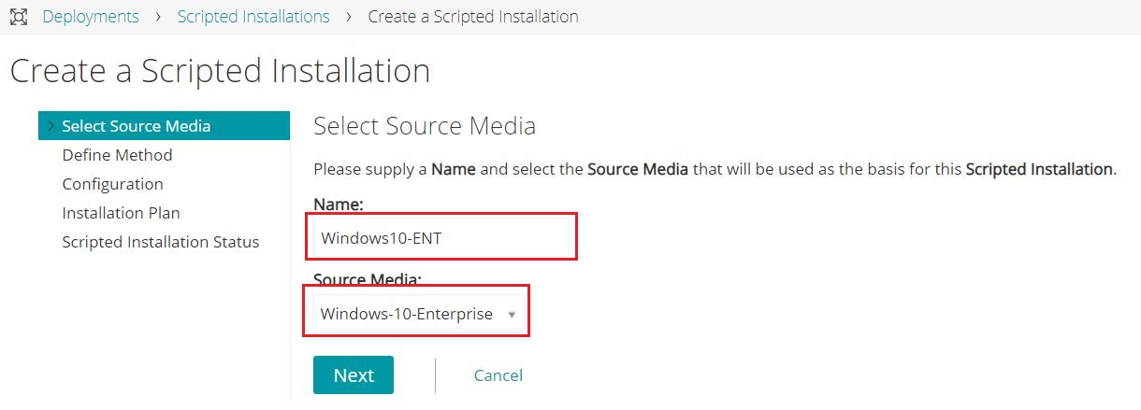Jump to the Installation Plan step

[x=121, y=213]
